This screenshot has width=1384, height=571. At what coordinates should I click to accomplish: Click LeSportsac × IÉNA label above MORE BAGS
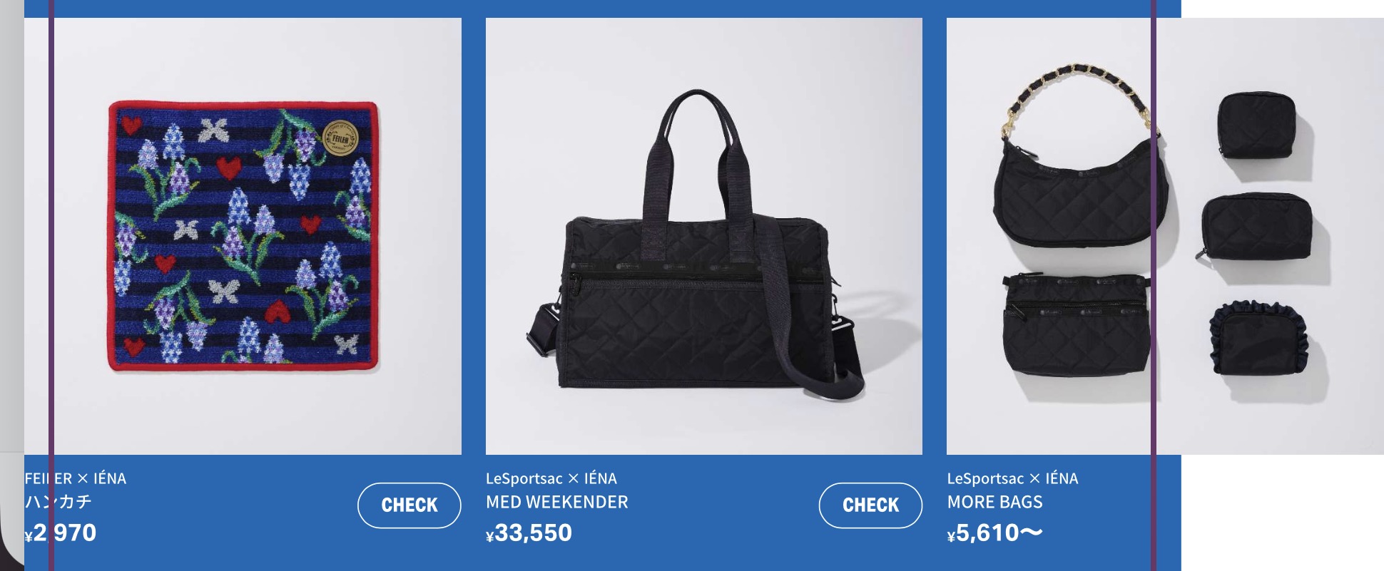point(1013,478)
